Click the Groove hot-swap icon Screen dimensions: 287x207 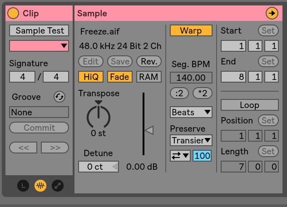pos(59,97)
